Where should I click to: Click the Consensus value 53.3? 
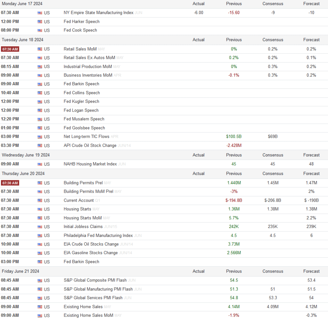(273, 298)
